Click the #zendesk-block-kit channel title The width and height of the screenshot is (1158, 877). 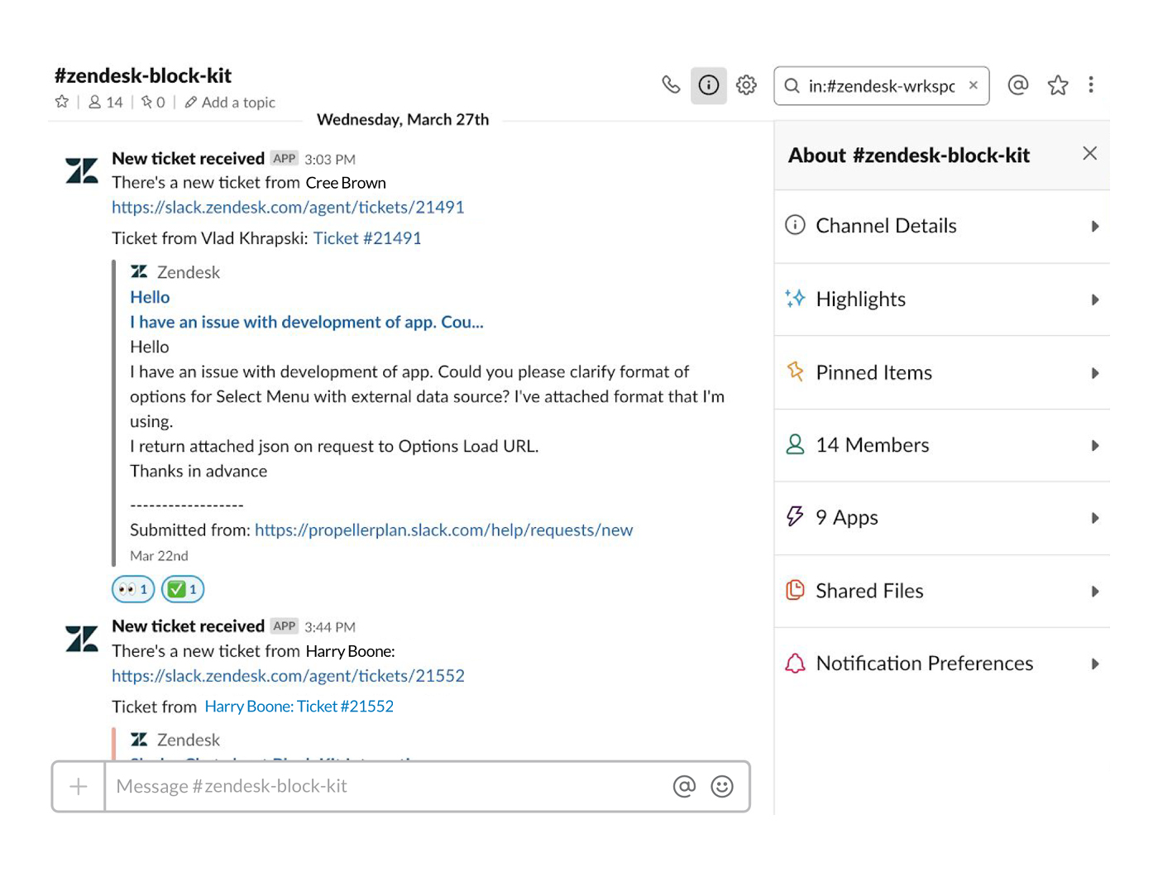click(x=143, y=76)
